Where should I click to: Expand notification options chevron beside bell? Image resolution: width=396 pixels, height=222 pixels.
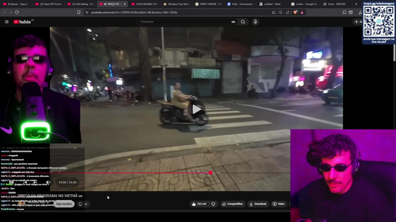click(x=86, y=204)
